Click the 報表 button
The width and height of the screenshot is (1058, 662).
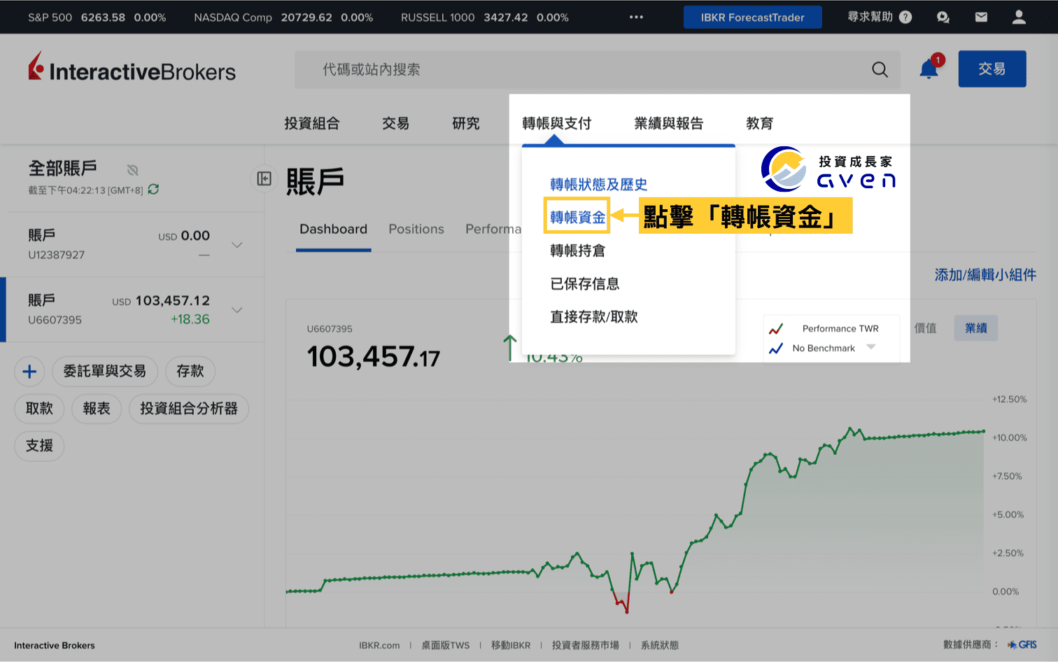pos(97,409)
